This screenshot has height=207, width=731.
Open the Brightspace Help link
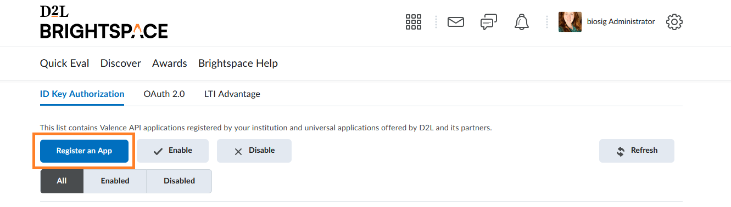point(238,64)
